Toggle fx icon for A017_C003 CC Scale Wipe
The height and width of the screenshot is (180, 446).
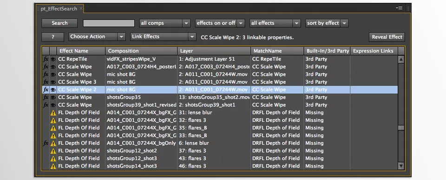(x=46, y=67)
